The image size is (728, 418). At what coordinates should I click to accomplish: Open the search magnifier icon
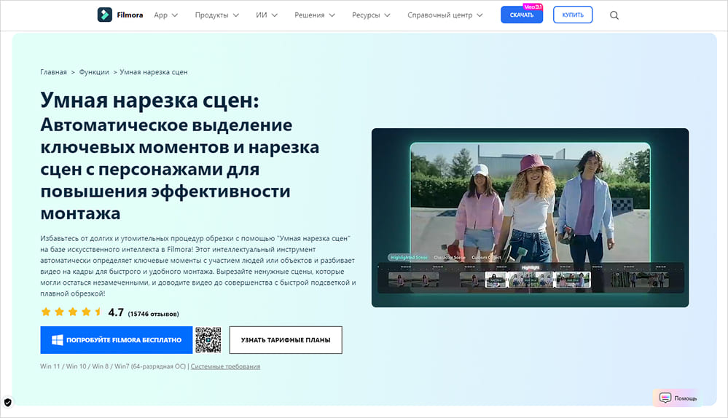click(614, 15)
